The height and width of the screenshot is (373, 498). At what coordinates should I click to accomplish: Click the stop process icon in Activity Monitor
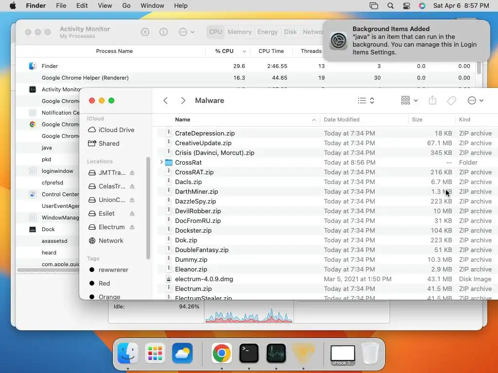pyautogui.click(x=145, y=32)
